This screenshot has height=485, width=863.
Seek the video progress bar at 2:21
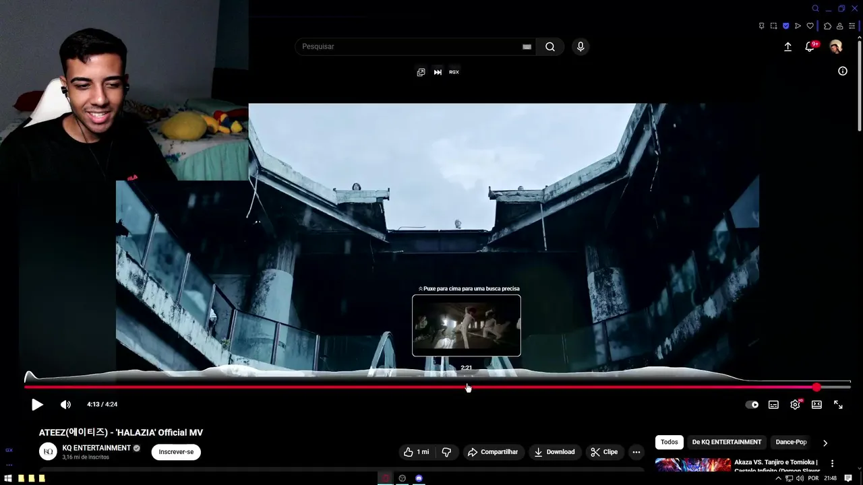(466, 387)
